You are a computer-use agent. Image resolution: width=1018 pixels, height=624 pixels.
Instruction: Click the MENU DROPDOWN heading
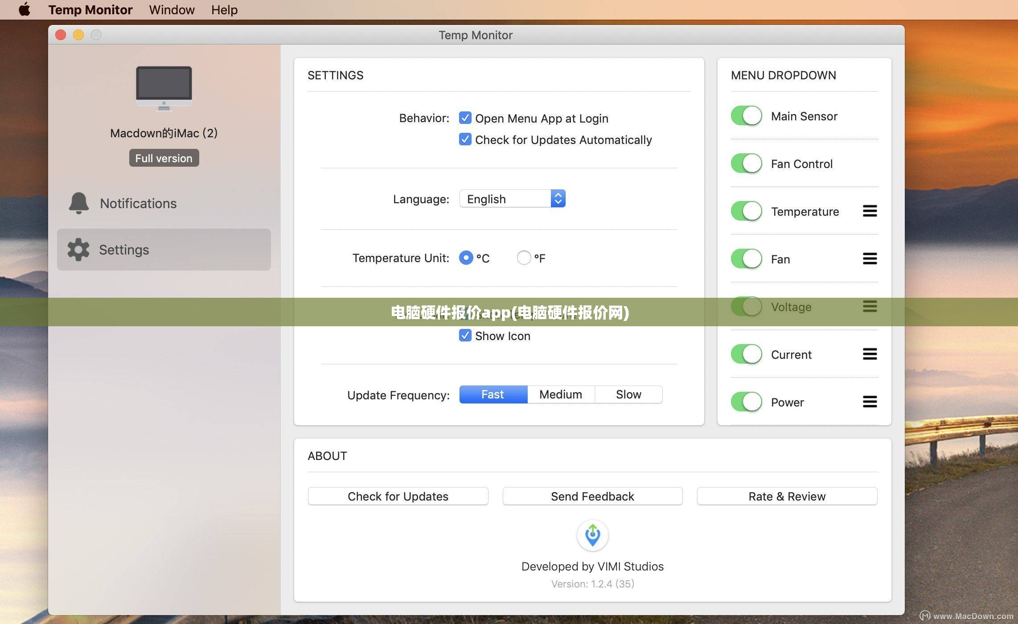click(784, 75)
